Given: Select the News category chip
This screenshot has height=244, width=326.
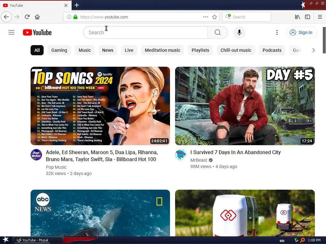Looking at the screenshot, I should pos(108,50).
